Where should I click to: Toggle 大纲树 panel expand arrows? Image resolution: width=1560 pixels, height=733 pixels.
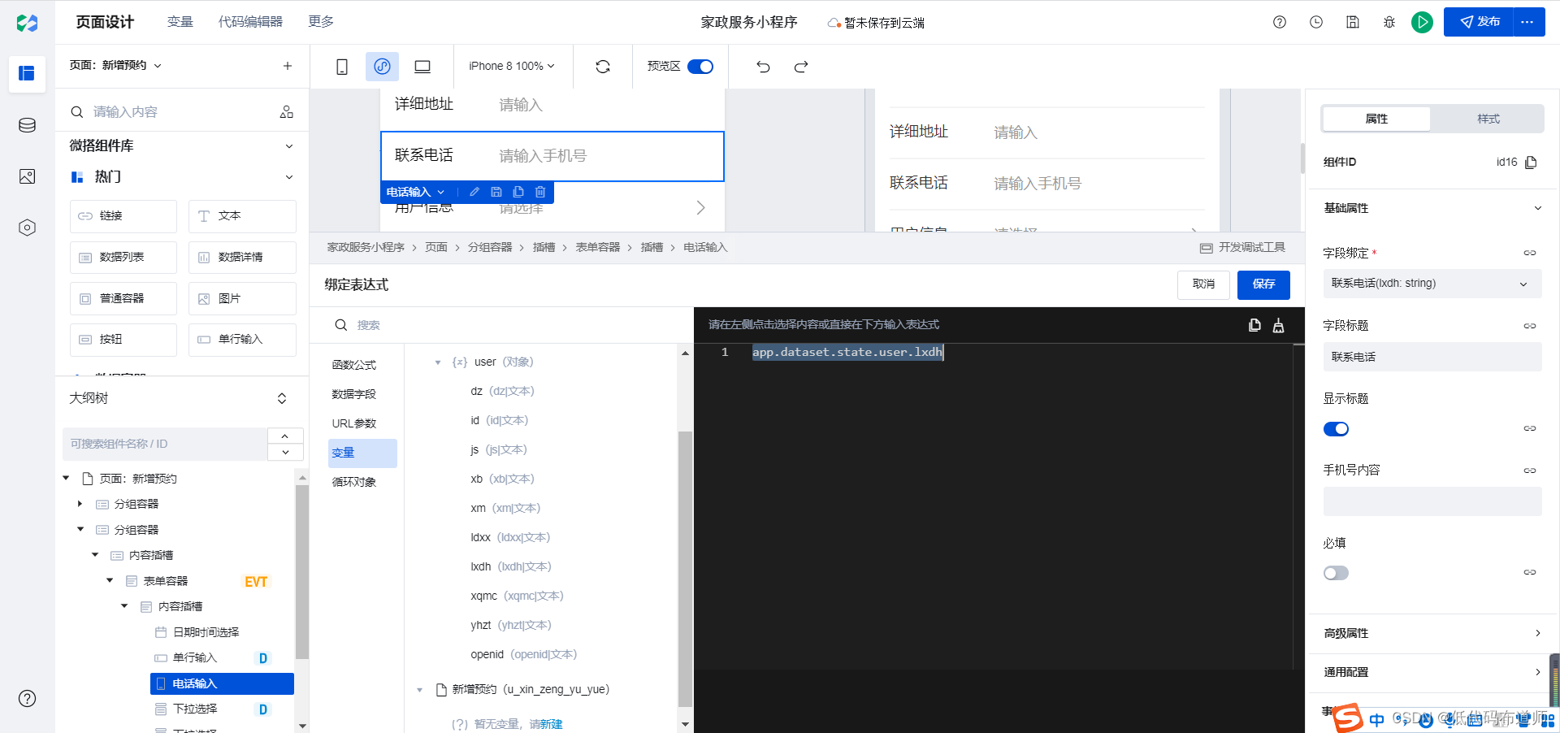(x=282, y=398)
